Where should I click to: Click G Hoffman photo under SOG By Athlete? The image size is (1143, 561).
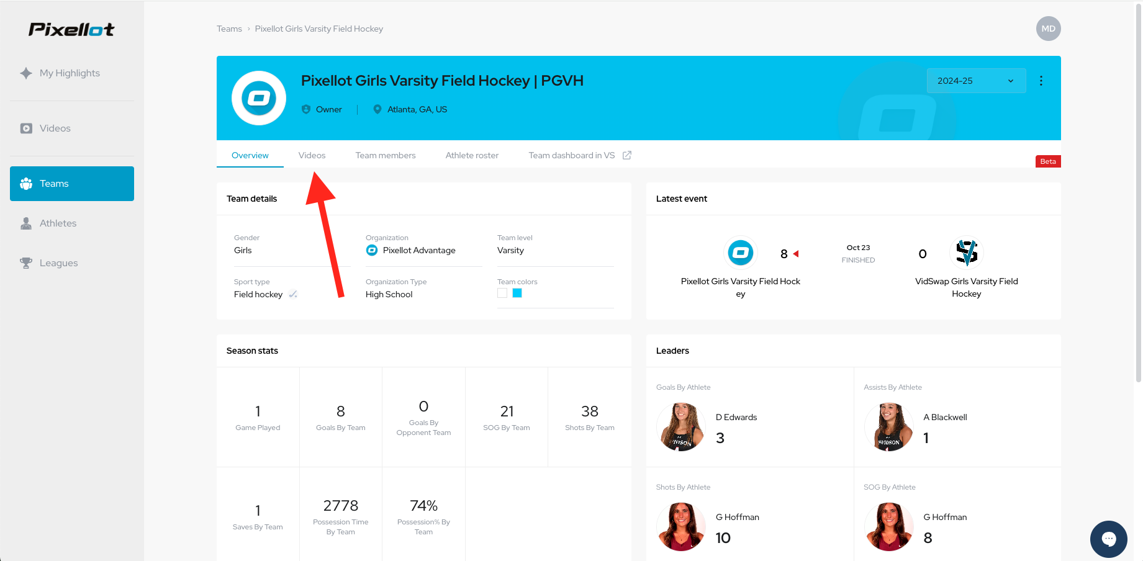pyautogui.click(x=889, y=527)
